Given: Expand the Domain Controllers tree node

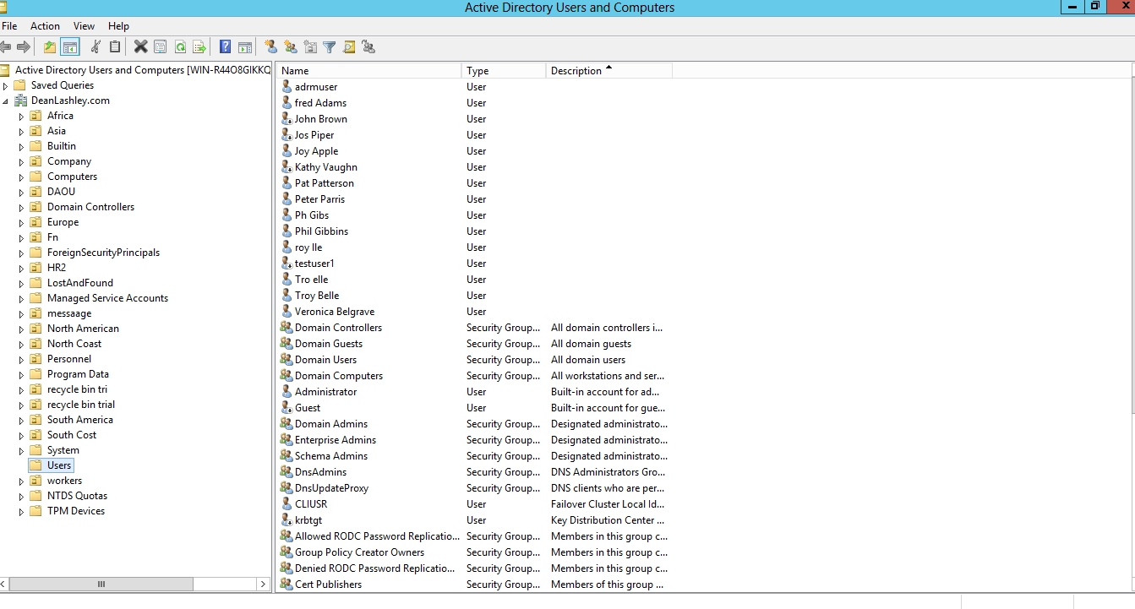Looking at the screenshot, I should click(x=22, y=207).
